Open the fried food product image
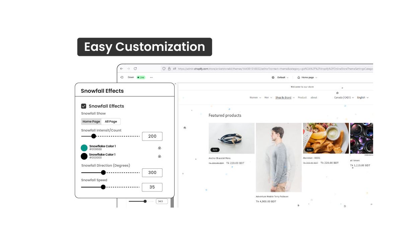The height and width of the screenshot is (231, 415). (326, 138)
